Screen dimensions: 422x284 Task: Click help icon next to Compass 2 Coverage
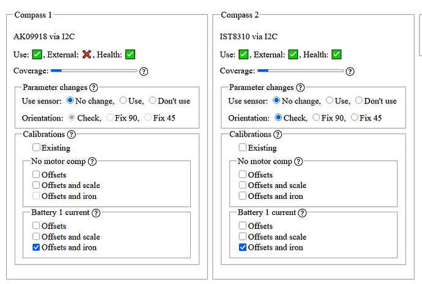pyautogui.click(x=350, y=72)
